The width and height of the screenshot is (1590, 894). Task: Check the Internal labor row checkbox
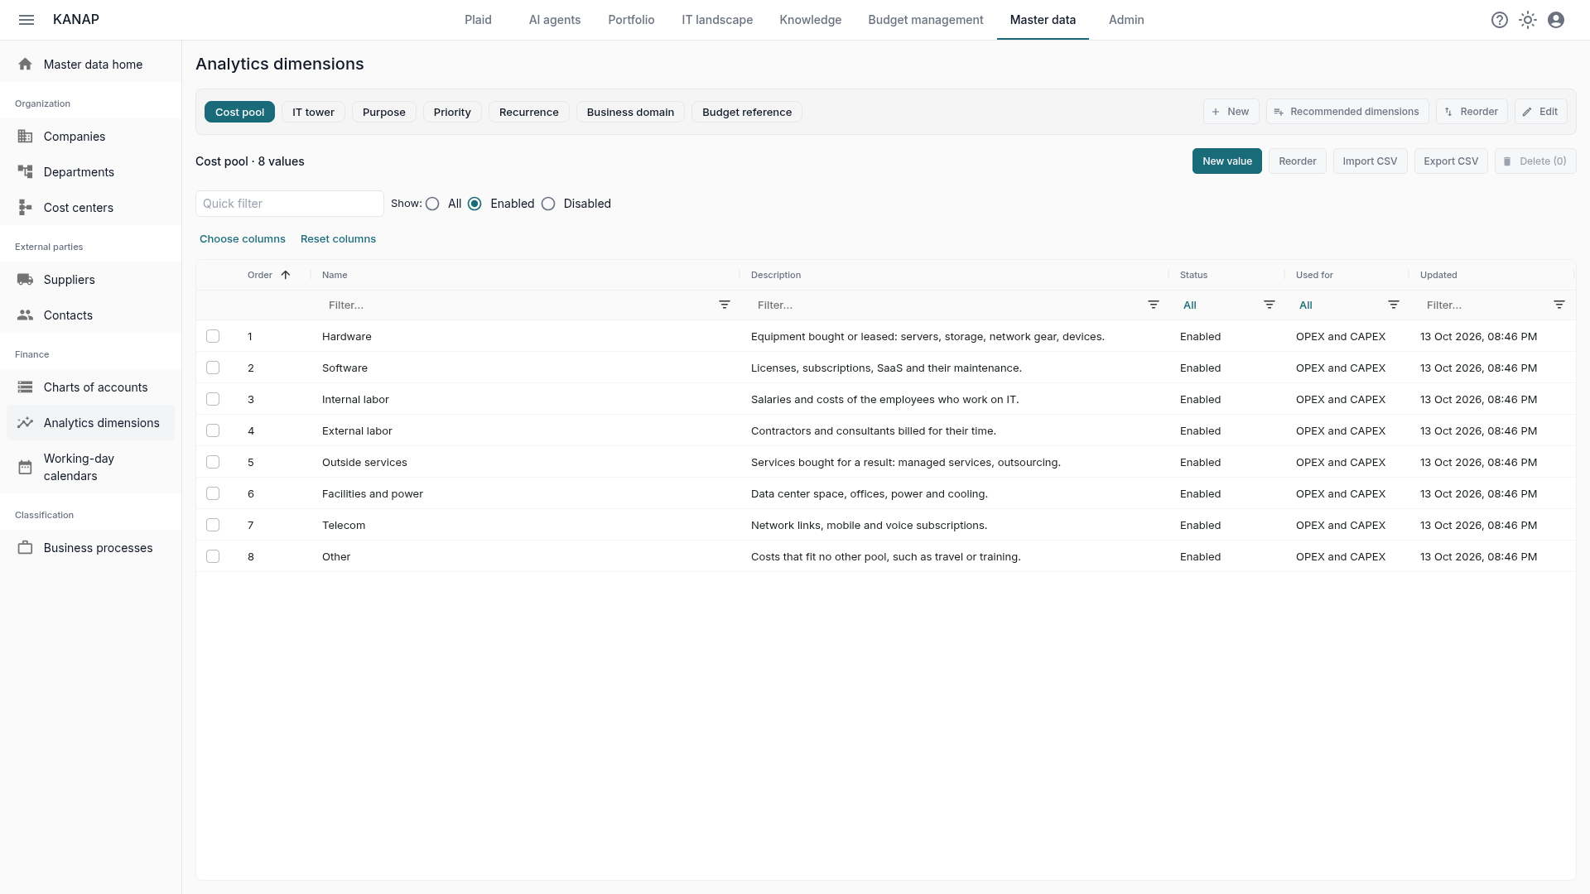213,399
